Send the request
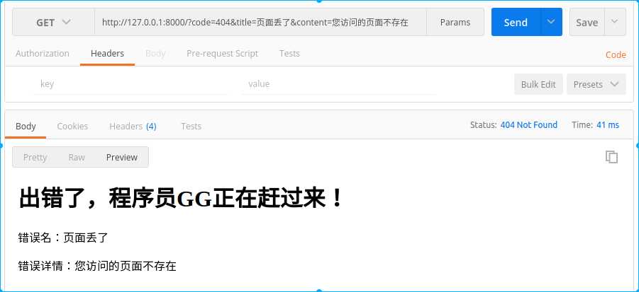This screenshot has width=639, height=292. coord(516,23)
